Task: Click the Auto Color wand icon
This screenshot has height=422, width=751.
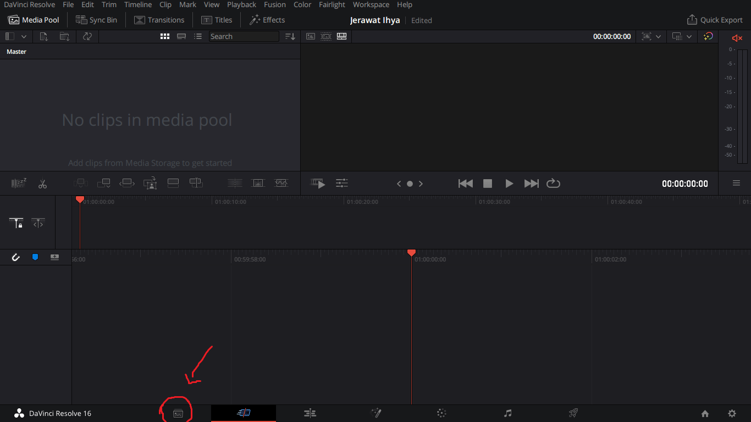Action: point(709,36)
